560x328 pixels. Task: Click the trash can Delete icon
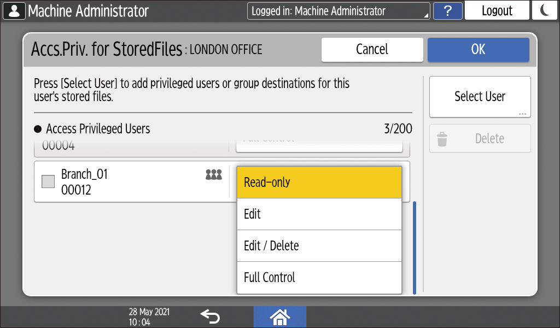click(442, 139)
